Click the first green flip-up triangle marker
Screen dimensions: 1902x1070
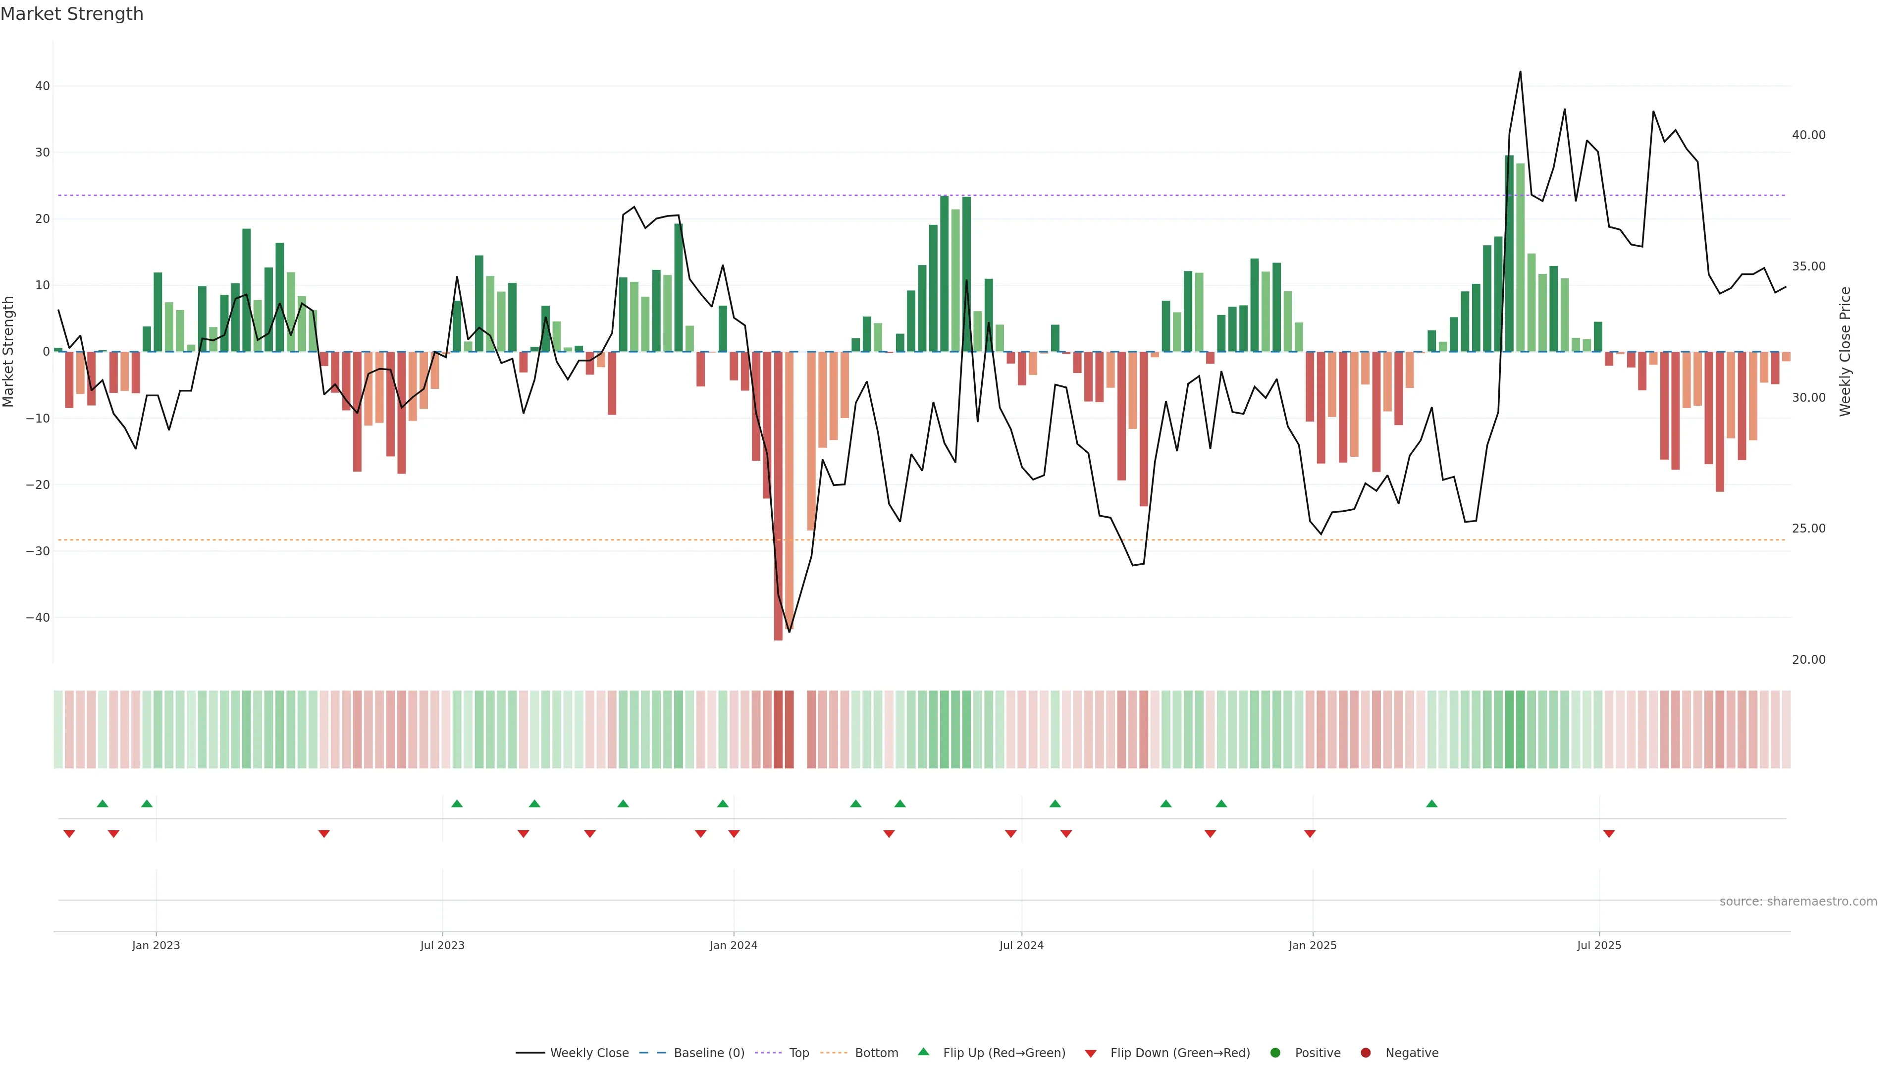point(103,803)
